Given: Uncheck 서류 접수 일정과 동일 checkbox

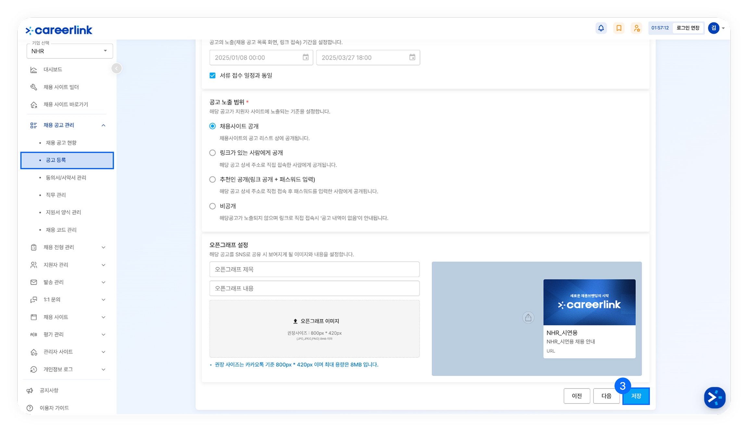Looking at the screenshot, I should point(212,76).
